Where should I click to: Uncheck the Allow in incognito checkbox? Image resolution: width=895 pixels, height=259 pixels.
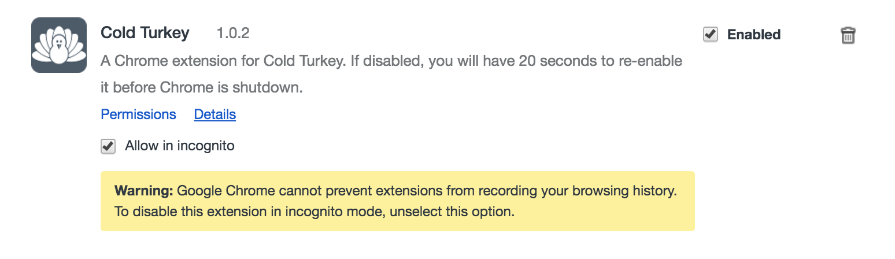108,146
